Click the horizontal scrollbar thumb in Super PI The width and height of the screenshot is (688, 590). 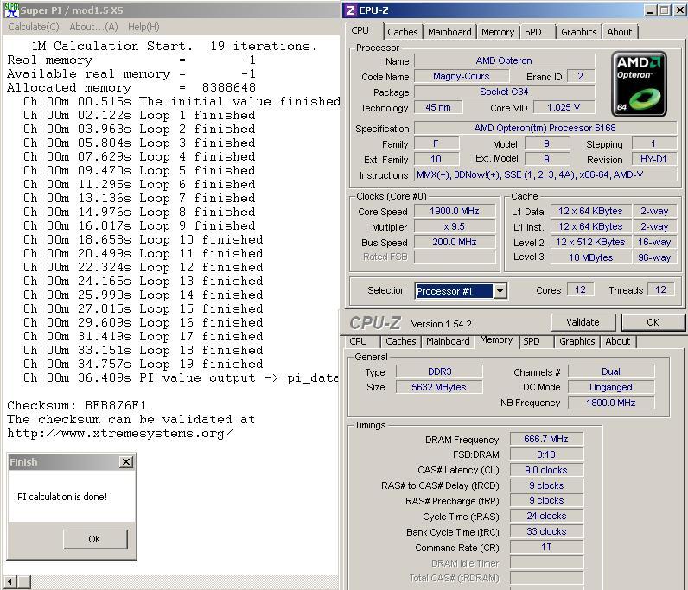23,582
